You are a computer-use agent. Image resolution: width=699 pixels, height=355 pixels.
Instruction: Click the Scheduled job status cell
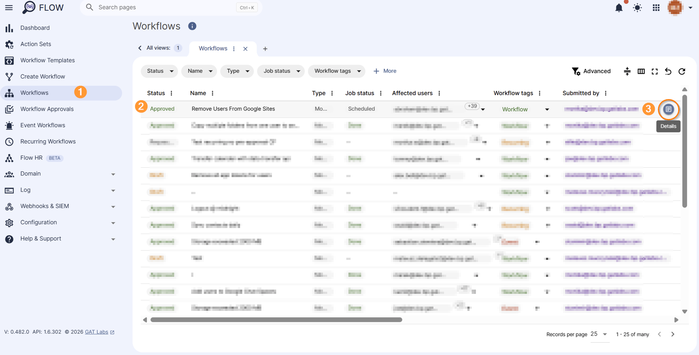(361, 109)
